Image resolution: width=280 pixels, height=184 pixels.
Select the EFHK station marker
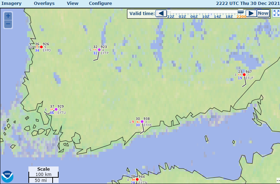click(142, 122)
